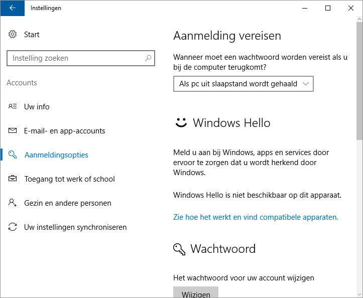Click the Gezin en andere personen icon

click(x=13, y=203)
